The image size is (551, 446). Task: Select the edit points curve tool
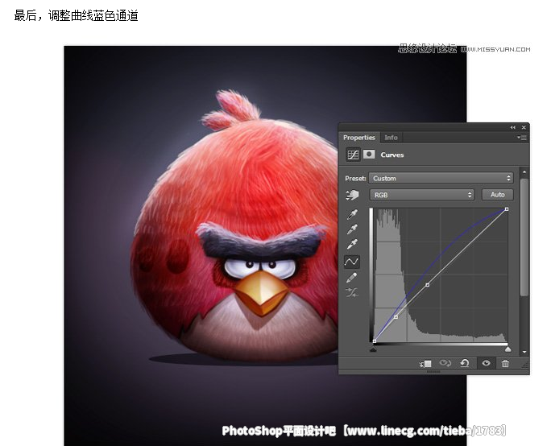[352, 262]
